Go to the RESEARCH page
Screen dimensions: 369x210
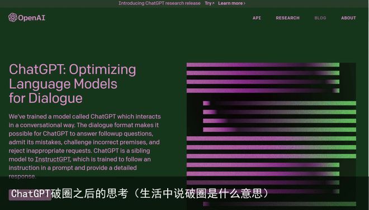[287, 18]
